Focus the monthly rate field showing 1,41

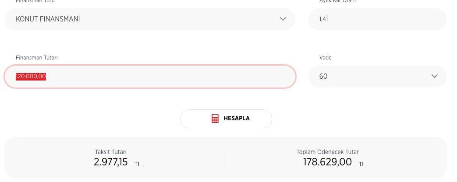coord(378,19)
